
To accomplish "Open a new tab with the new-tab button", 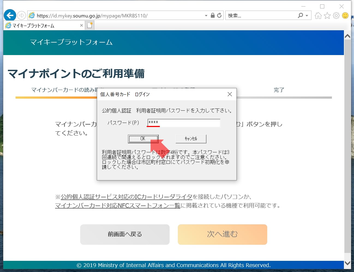I will coord(90,26).
